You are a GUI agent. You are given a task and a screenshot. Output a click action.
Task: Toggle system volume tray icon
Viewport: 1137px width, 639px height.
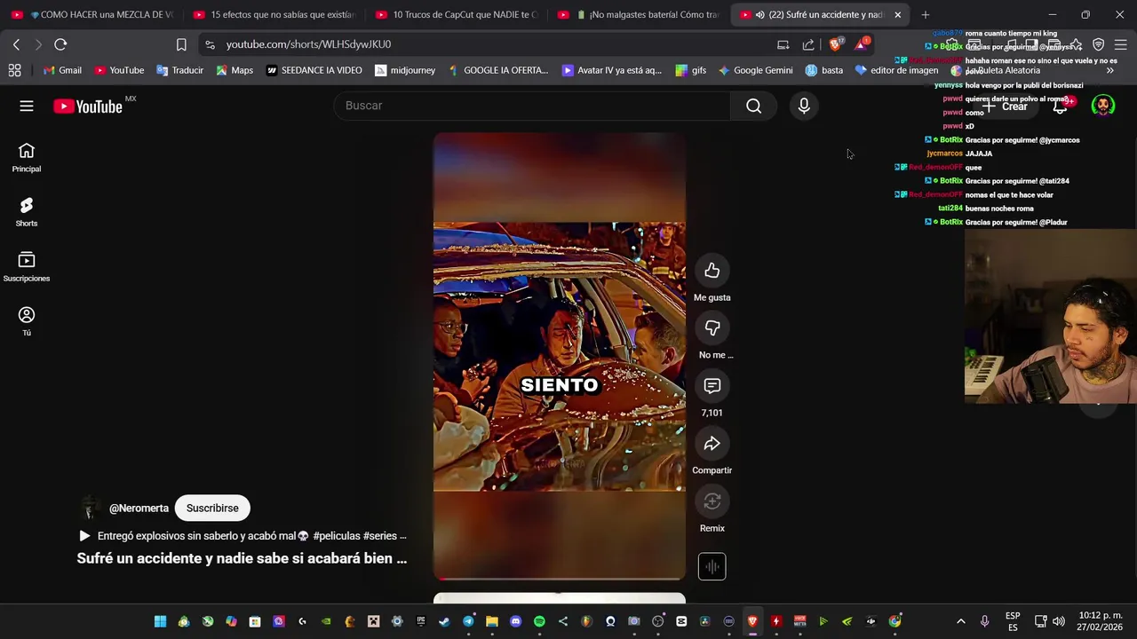[x=1060, y=621]
